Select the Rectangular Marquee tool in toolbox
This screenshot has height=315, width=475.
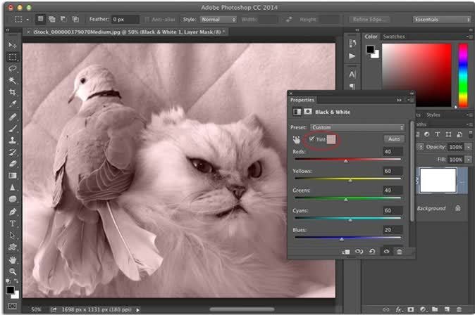coord(12,57)
